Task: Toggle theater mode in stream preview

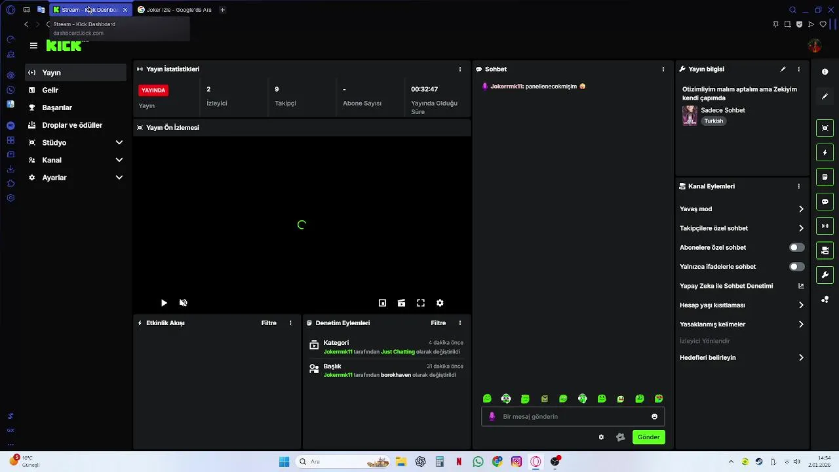Action: (401, 303)
